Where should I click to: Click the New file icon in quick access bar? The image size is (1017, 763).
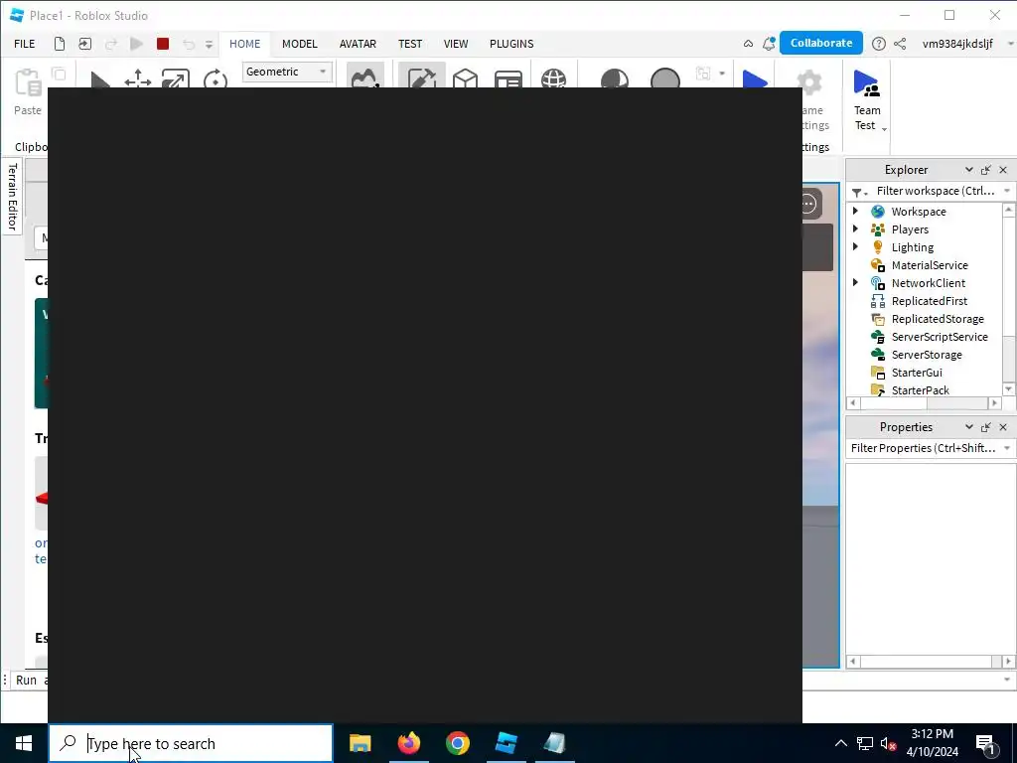point(59,44)
